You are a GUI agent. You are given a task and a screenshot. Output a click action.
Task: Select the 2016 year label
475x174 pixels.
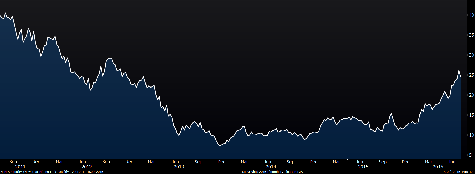pyautogui.click(x=438, y=167)
